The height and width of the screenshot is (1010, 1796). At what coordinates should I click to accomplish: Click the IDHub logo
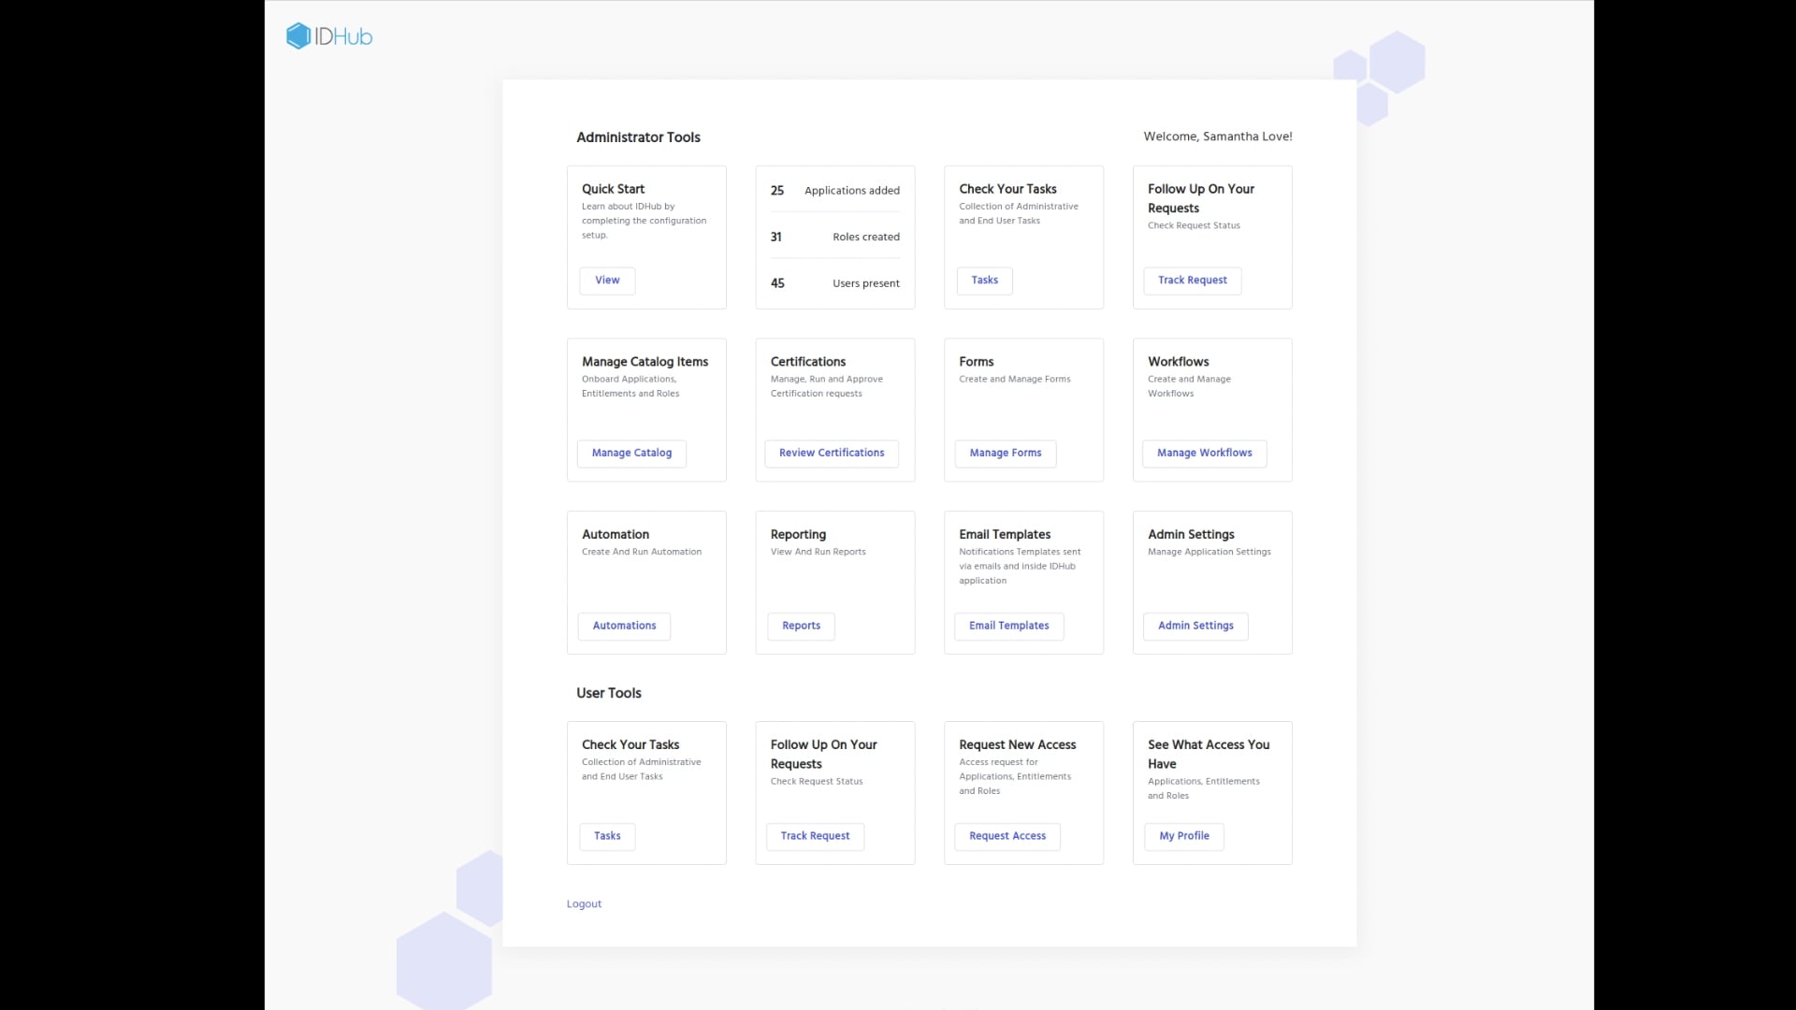click(329, 36)
